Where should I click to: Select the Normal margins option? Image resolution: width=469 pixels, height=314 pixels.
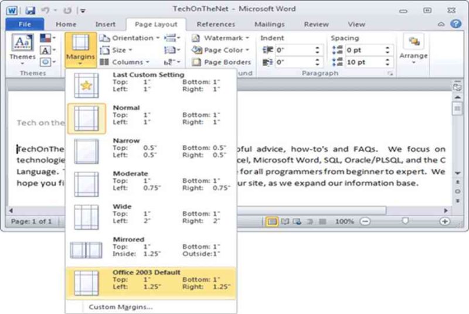pos(151,118)
